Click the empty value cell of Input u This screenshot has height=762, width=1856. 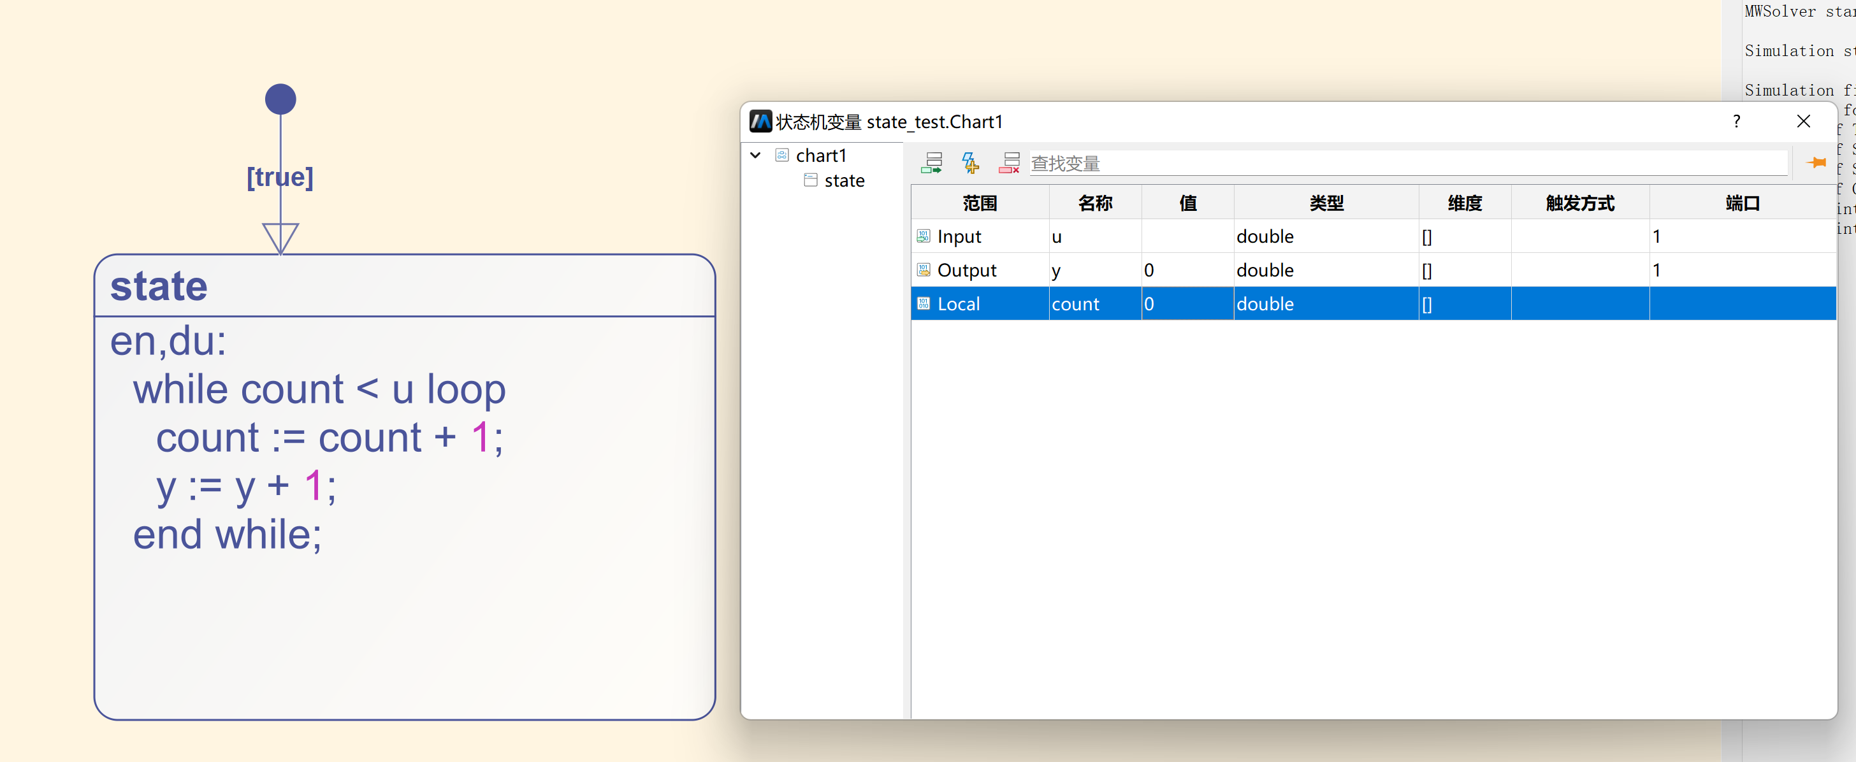pos(1187,236)
